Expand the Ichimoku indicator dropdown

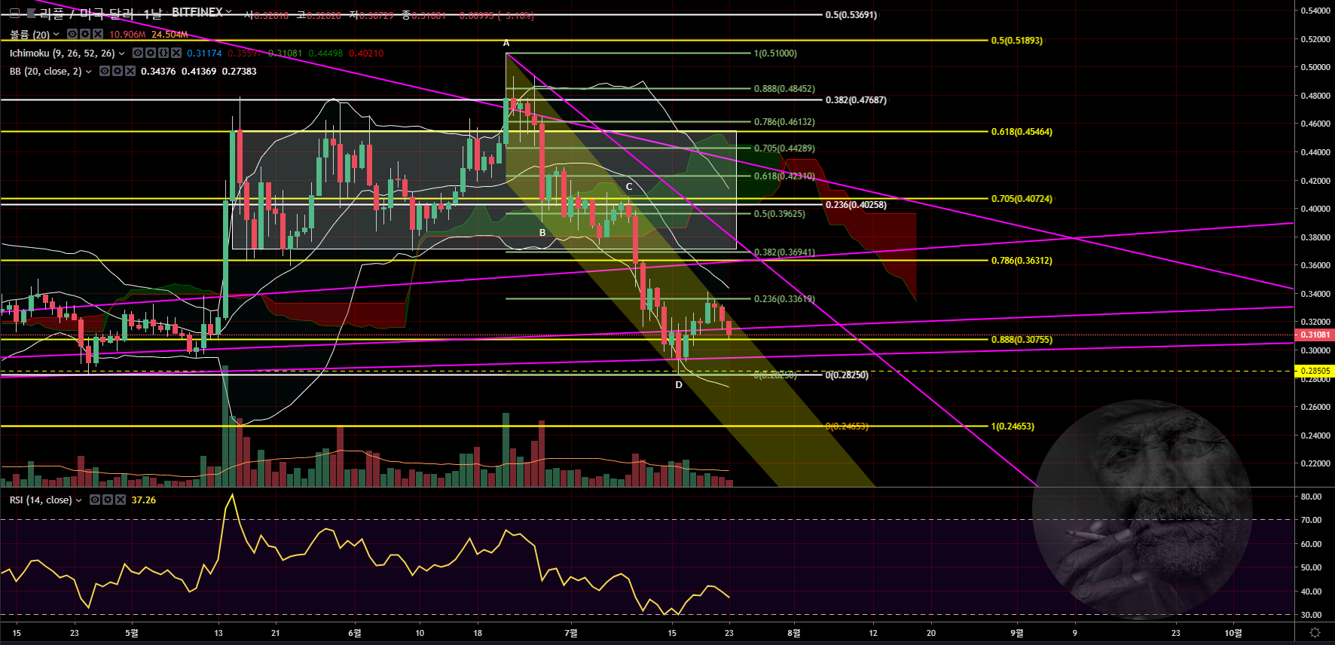click(121, 53)
